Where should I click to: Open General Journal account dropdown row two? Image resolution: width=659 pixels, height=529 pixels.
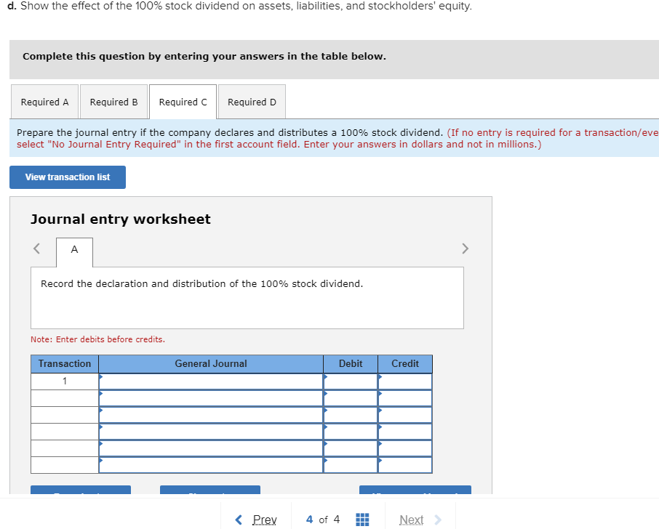click(x=211, y=398)
